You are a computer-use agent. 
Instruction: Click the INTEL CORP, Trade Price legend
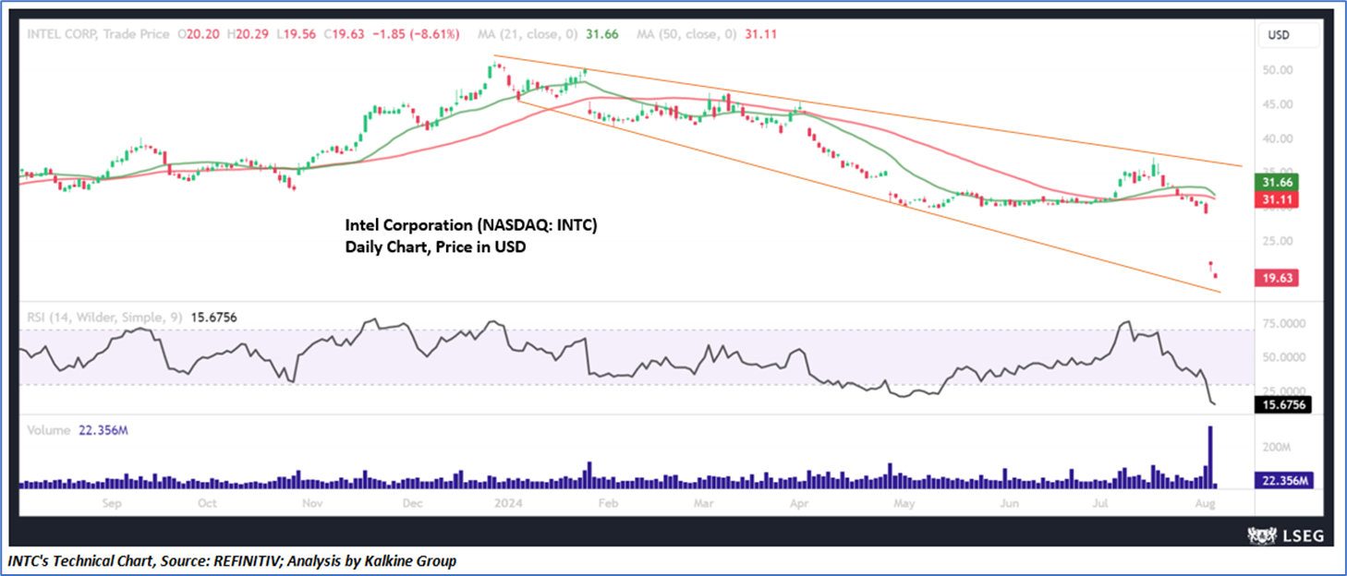pos(97,34)
